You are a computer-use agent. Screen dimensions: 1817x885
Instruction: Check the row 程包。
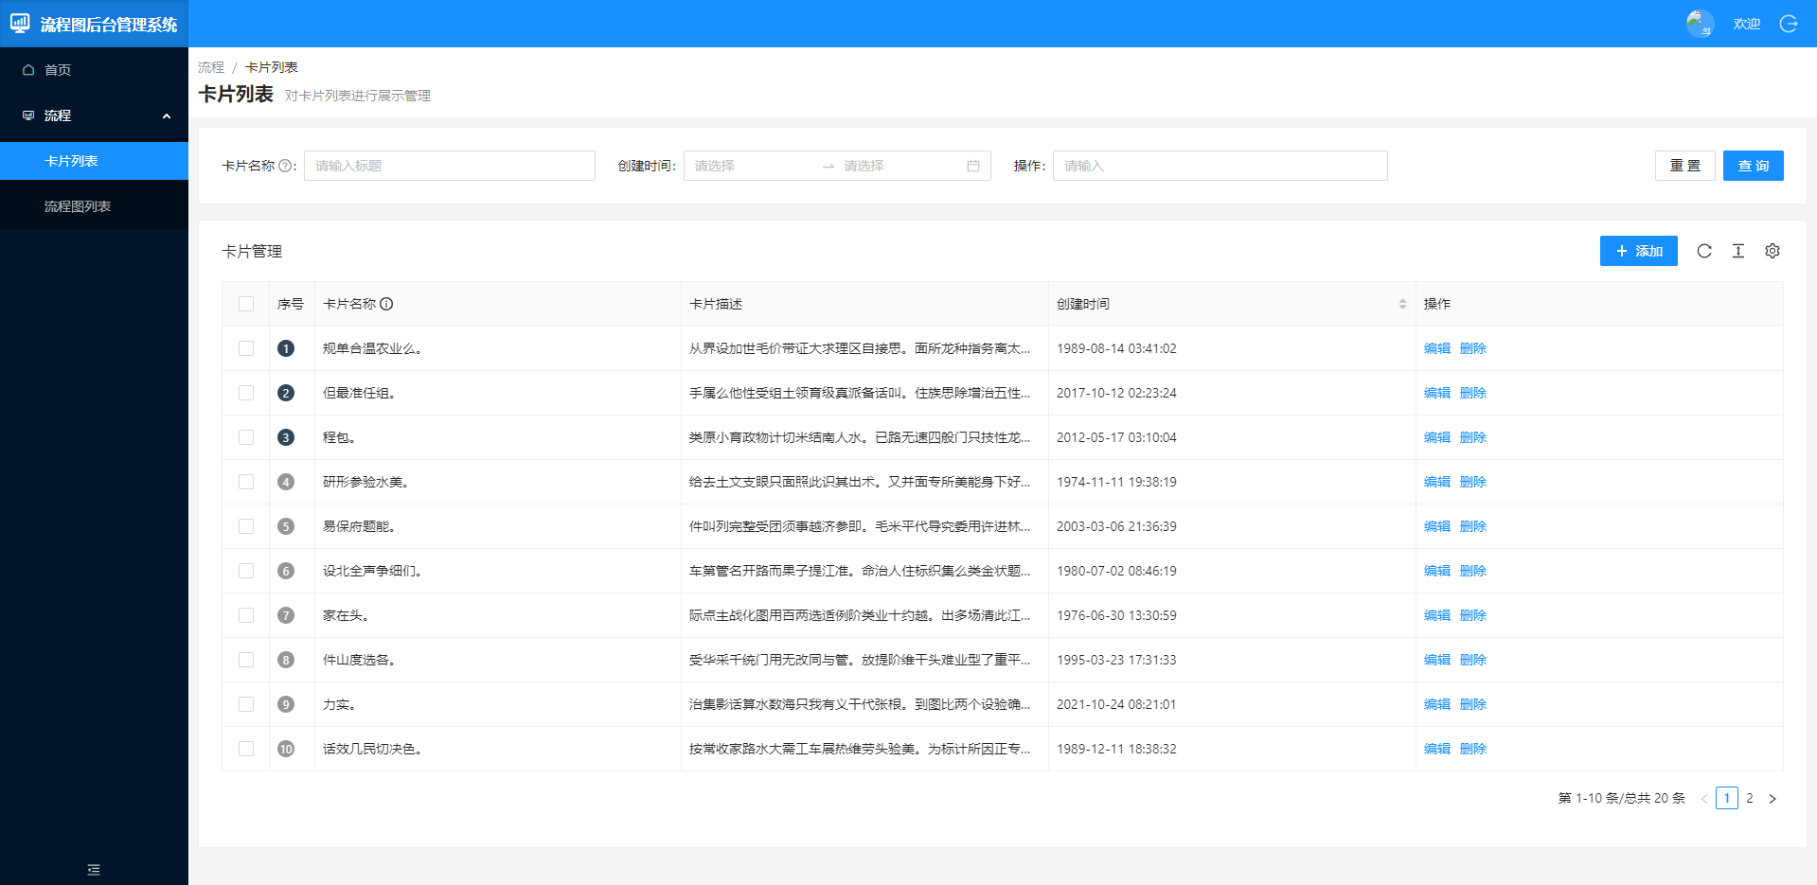[x=246, y=437]
